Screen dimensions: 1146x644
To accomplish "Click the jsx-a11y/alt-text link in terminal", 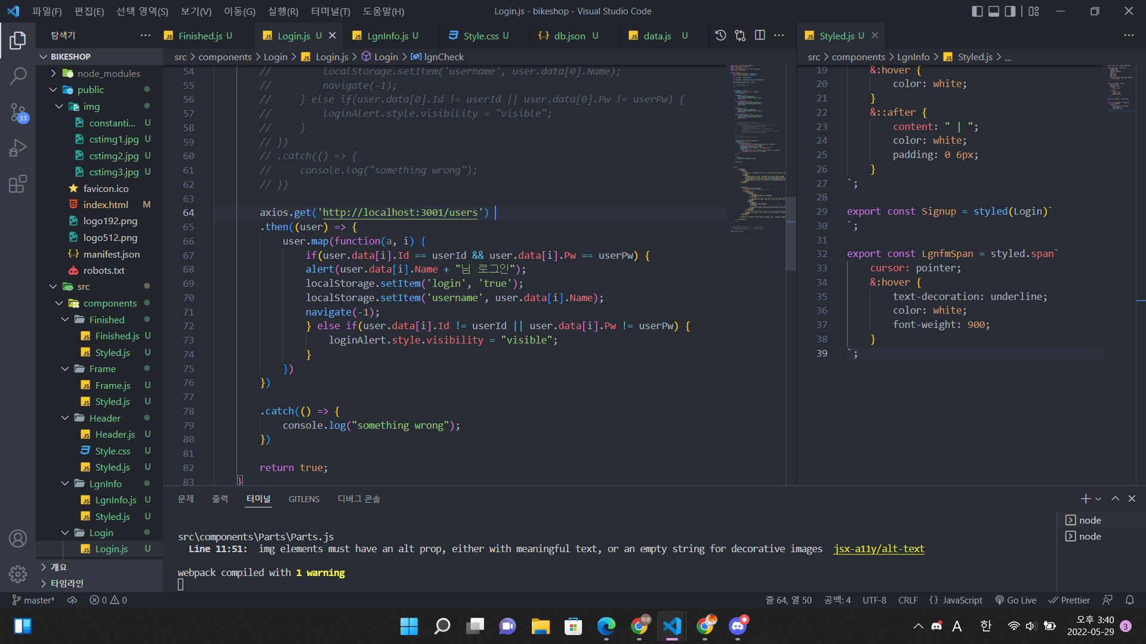I will (879, 549).
